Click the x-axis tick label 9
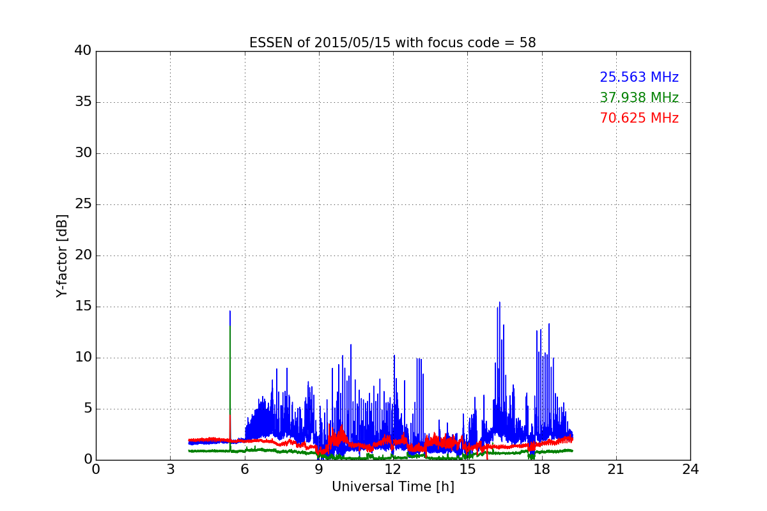This screenshot has width=767, height=511. click(318, 469)
